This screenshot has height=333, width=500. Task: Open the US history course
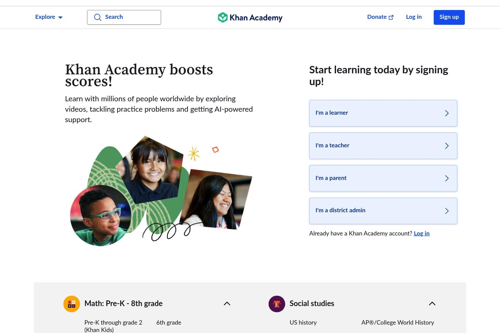tap(303, 323)
